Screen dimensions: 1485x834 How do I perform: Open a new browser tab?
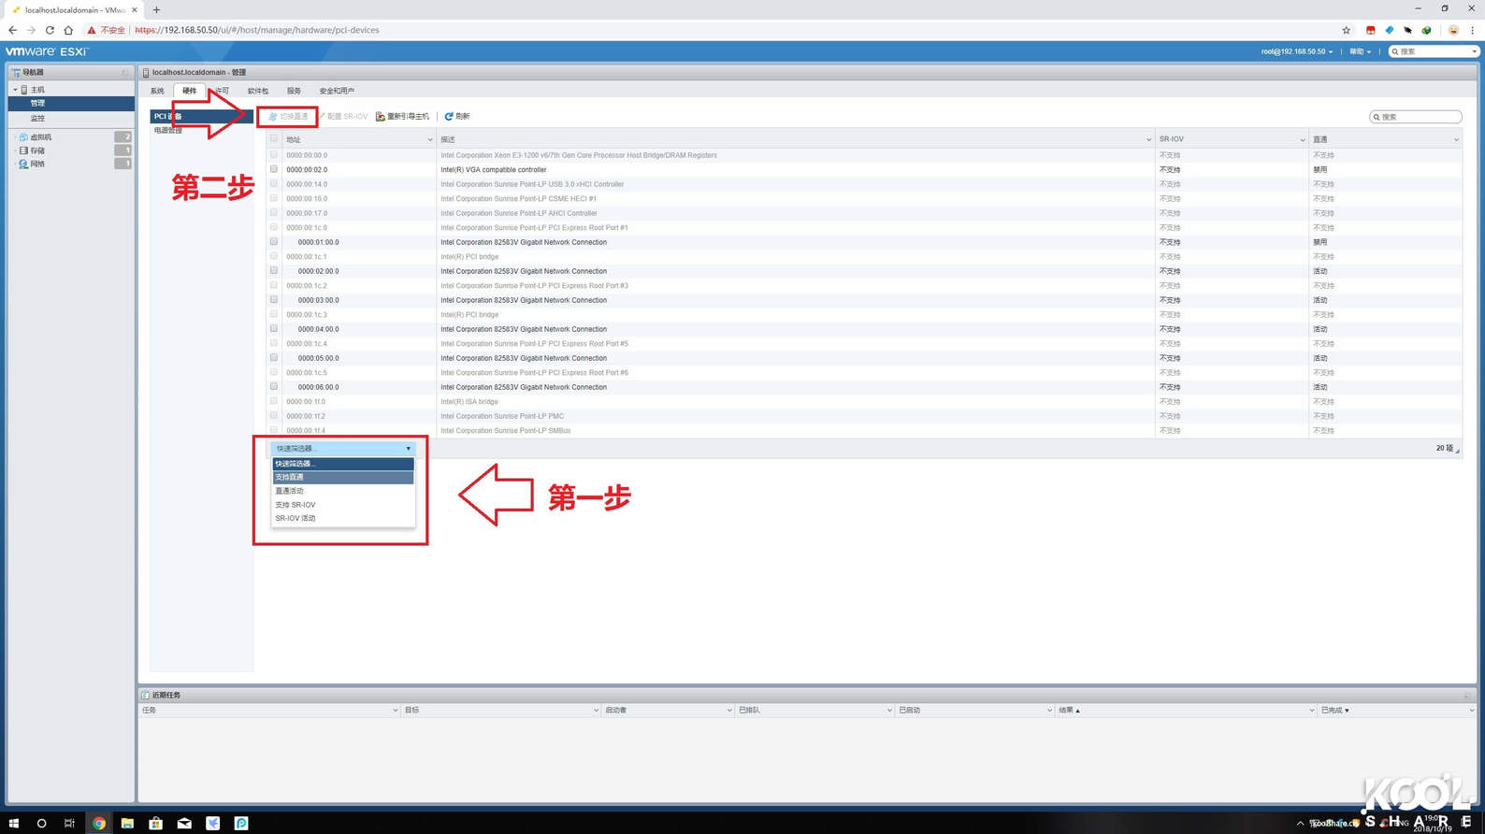[156, 10]
